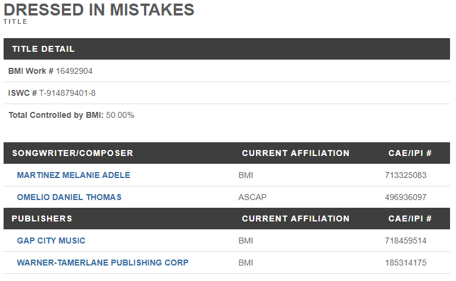The height and width of the screenshot is (281, 456).
Task: Open the GAP CITY MUSIC publisher link
Action: coord(51,241)
